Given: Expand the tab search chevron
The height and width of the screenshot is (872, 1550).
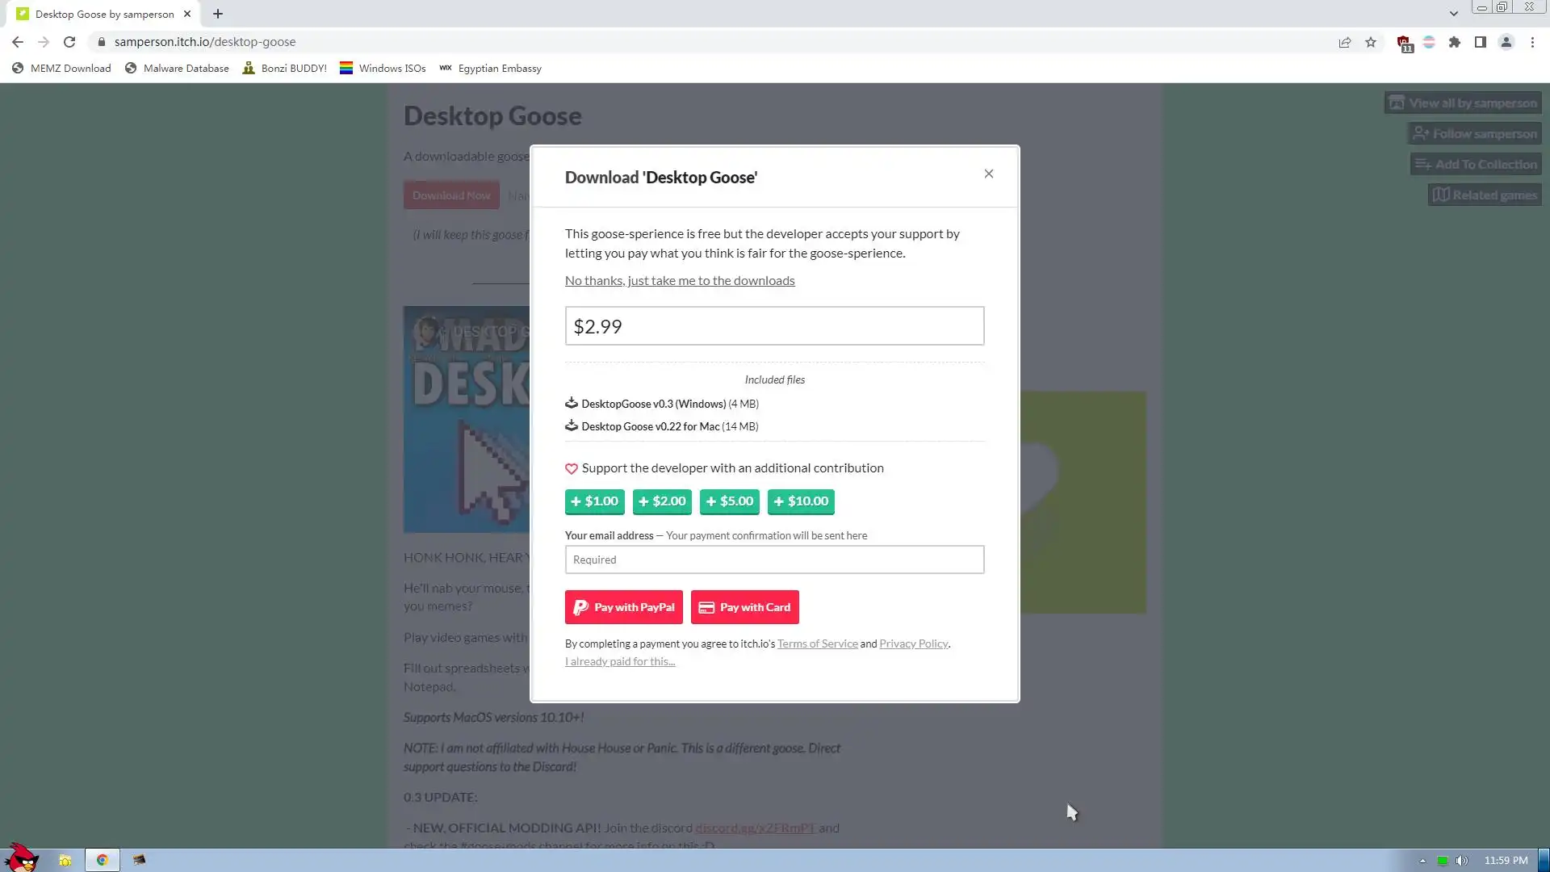Looking at the screenshot, I should pyautogui.click(x=1453, y=14).
